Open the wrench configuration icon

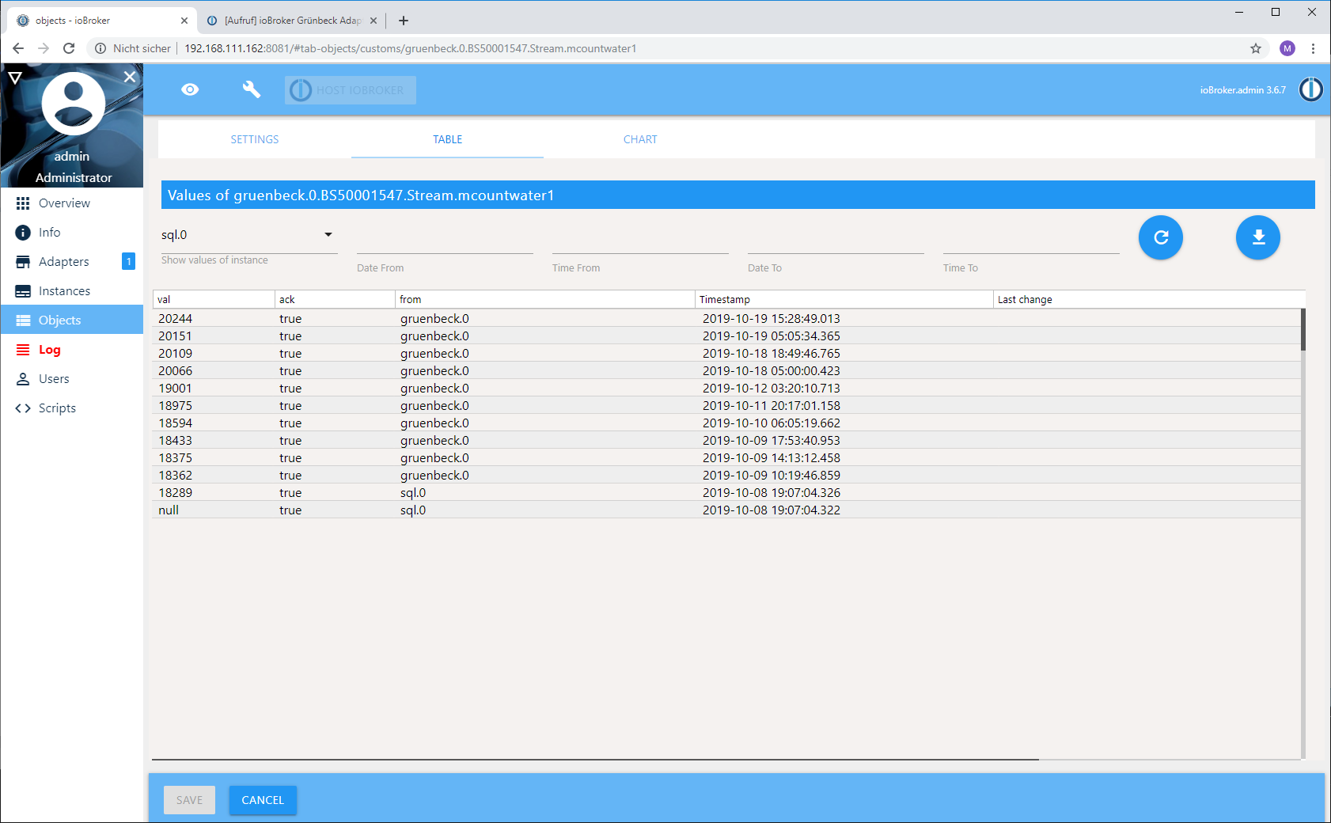(252, 89)
